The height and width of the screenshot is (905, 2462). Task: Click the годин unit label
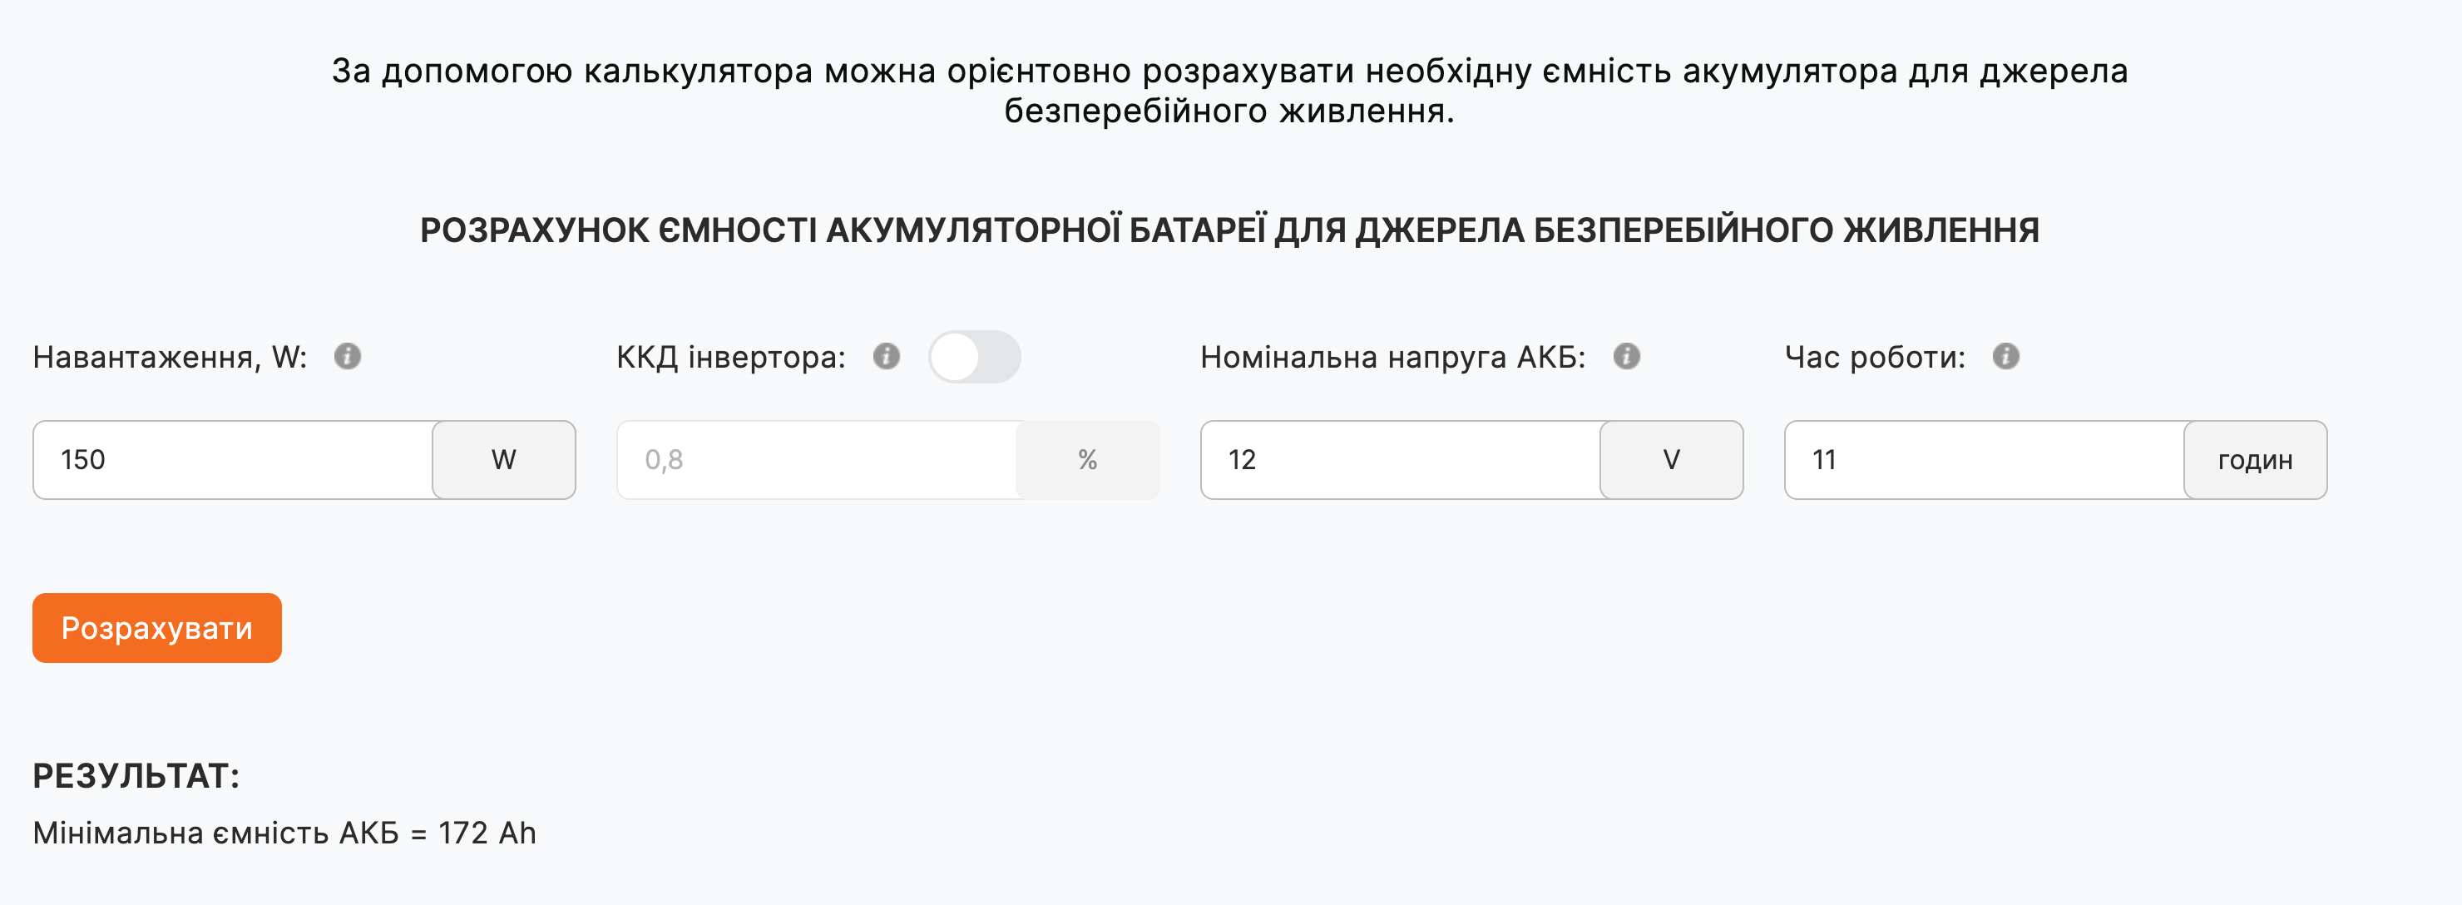(2255, 460)
